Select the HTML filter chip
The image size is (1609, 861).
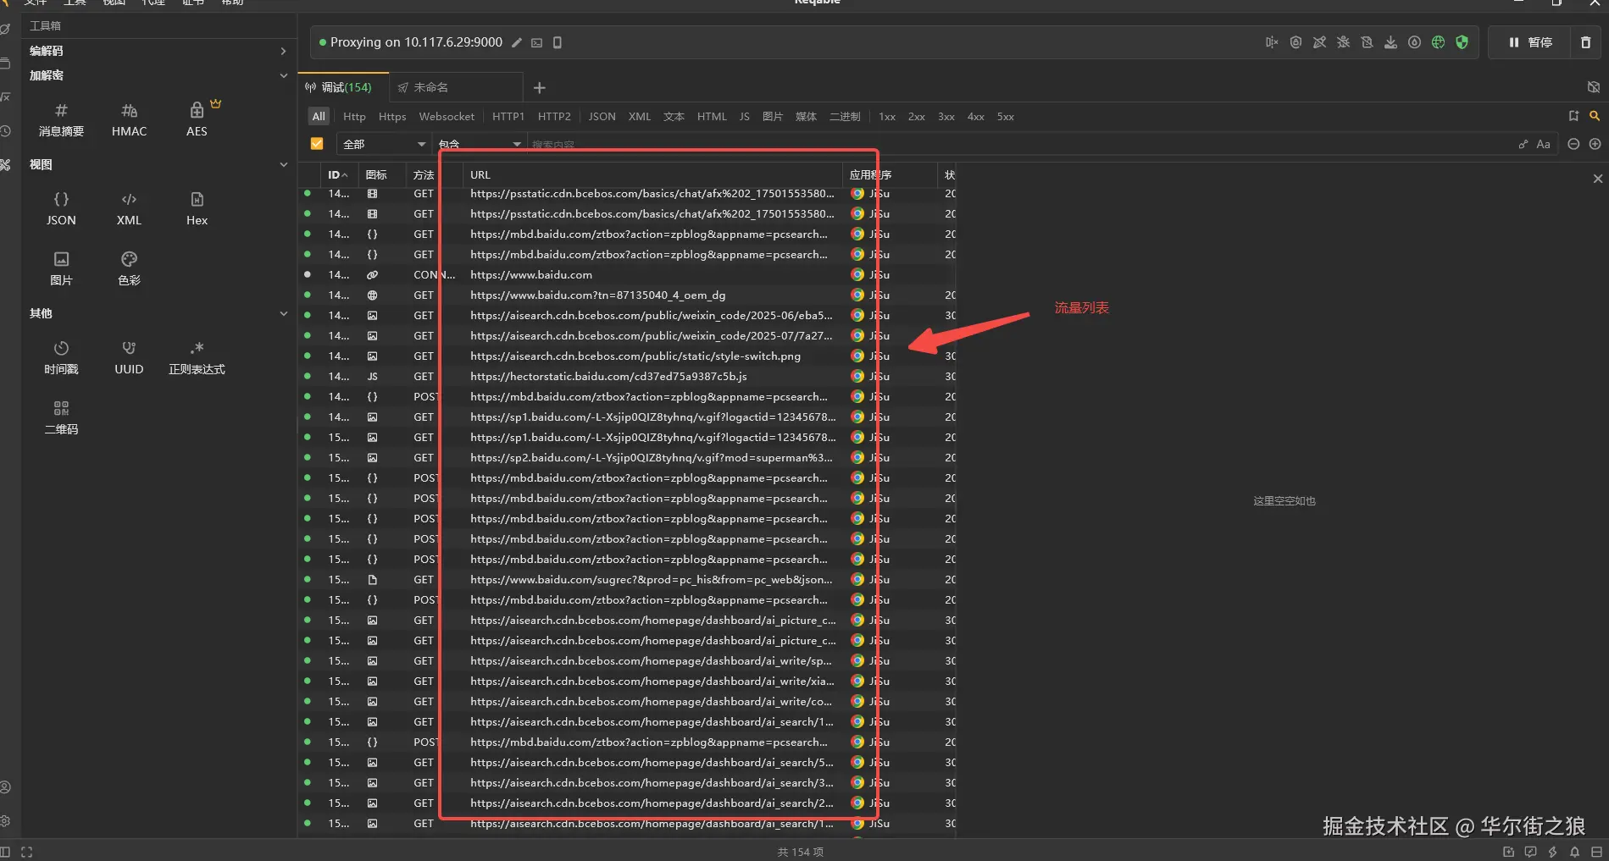712,117
